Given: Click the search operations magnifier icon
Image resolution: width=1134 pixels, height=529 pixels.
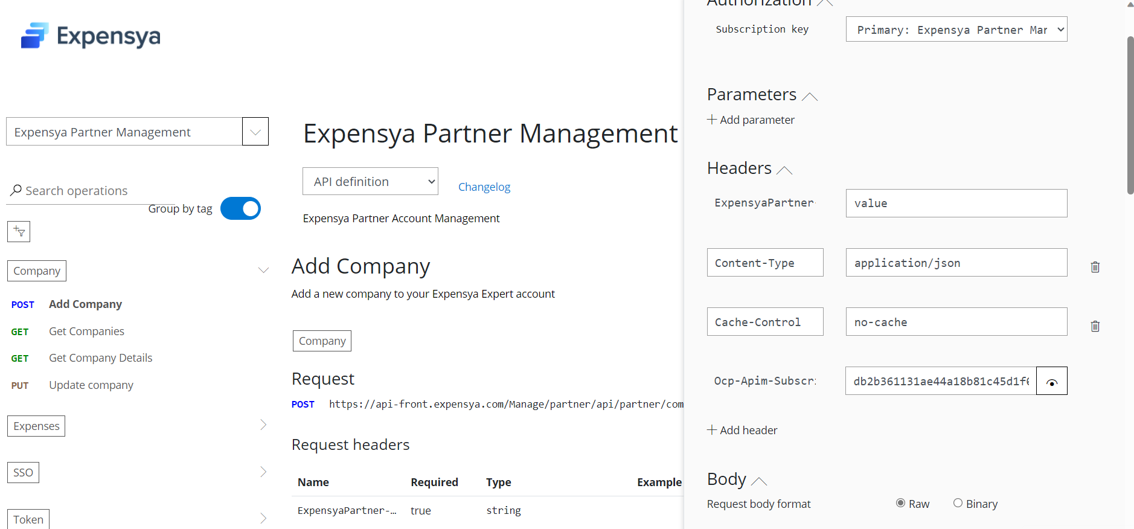Looking at the screenshot, I should click(16, 190).
